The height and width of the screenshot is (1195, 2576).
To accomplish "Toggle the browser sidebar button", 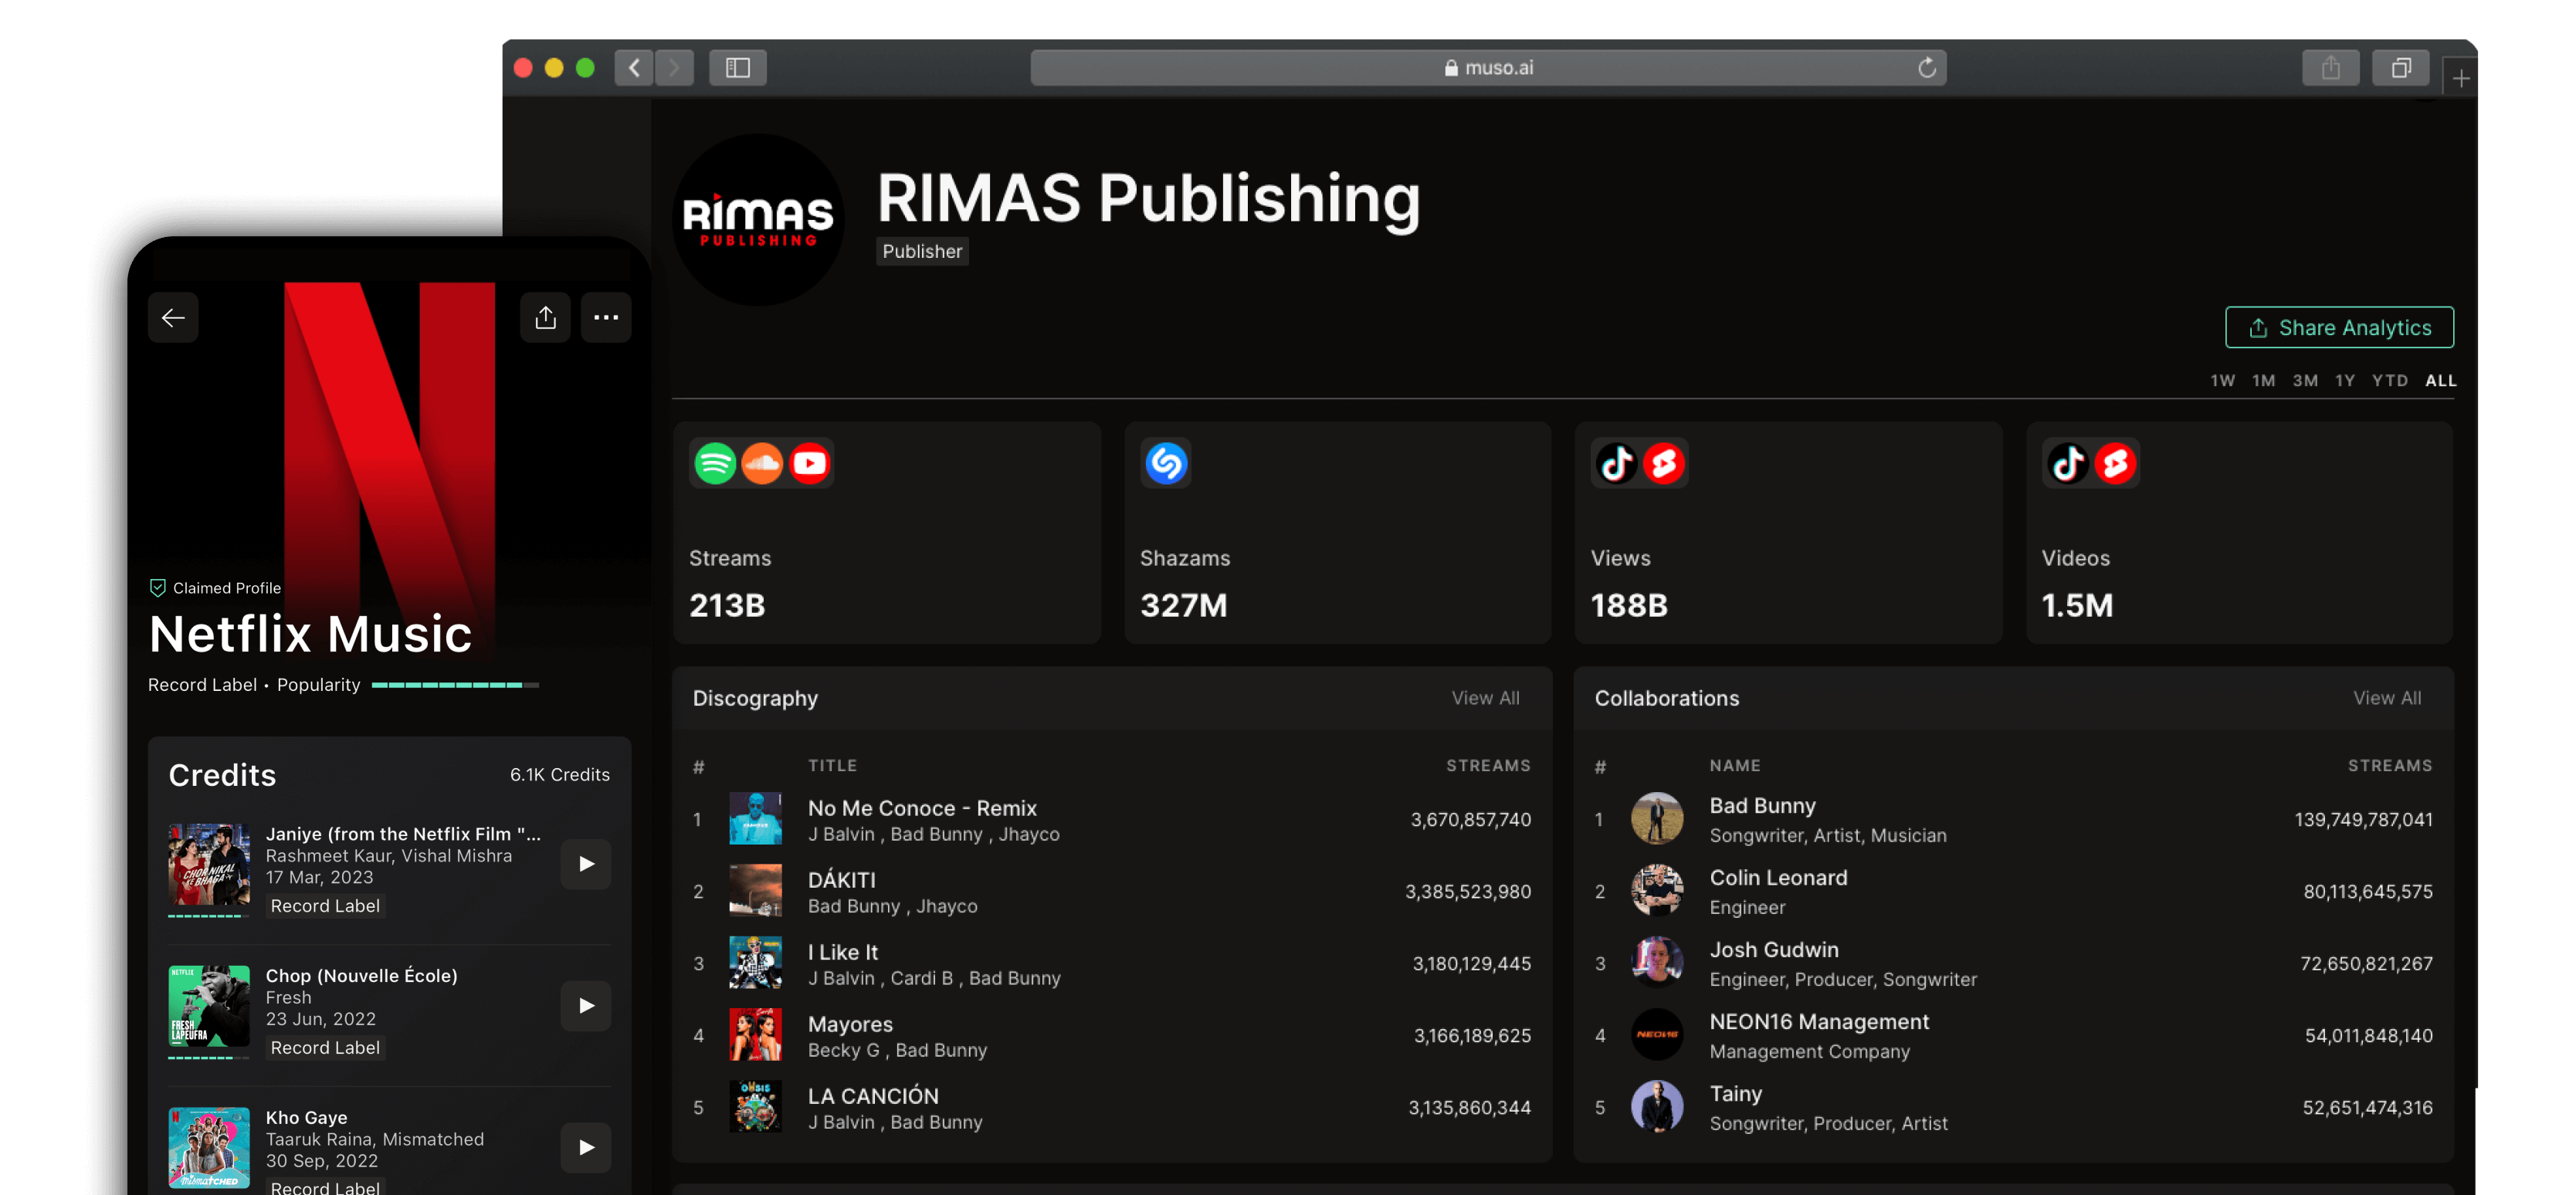I will point(738,68).
